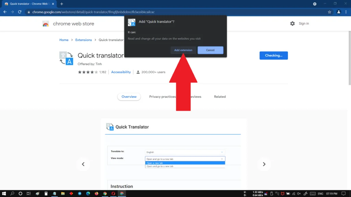This screenshot has width=351, height=197.
Task: Click the battery status tray icon
Action: point(288,194)
